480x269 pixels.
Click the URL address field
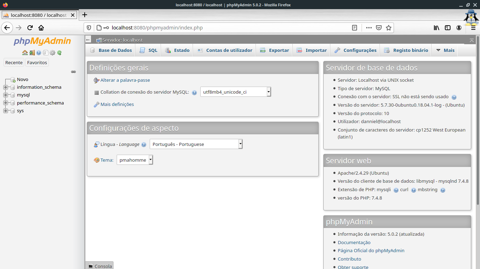(x=230, y=28)
